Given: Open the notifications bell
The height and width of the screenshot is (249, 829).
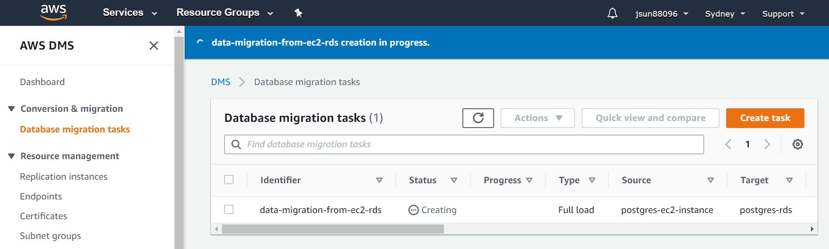Looking at the screenshot, I should coord(612,14).
